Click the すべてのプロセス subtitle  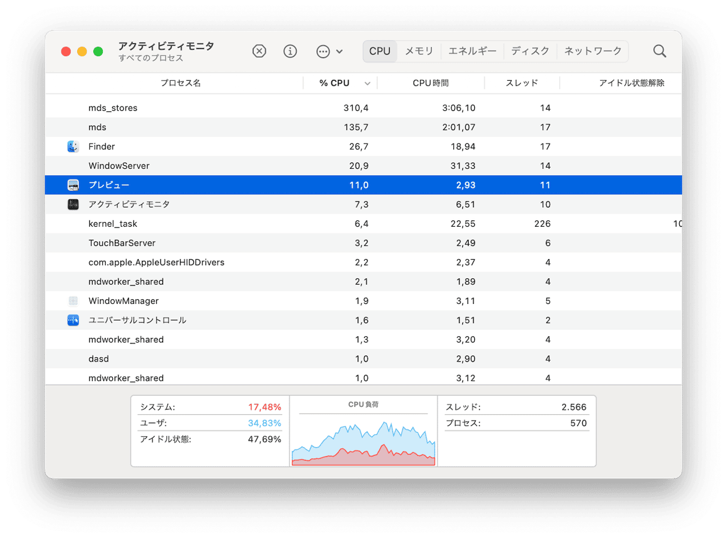151,59
